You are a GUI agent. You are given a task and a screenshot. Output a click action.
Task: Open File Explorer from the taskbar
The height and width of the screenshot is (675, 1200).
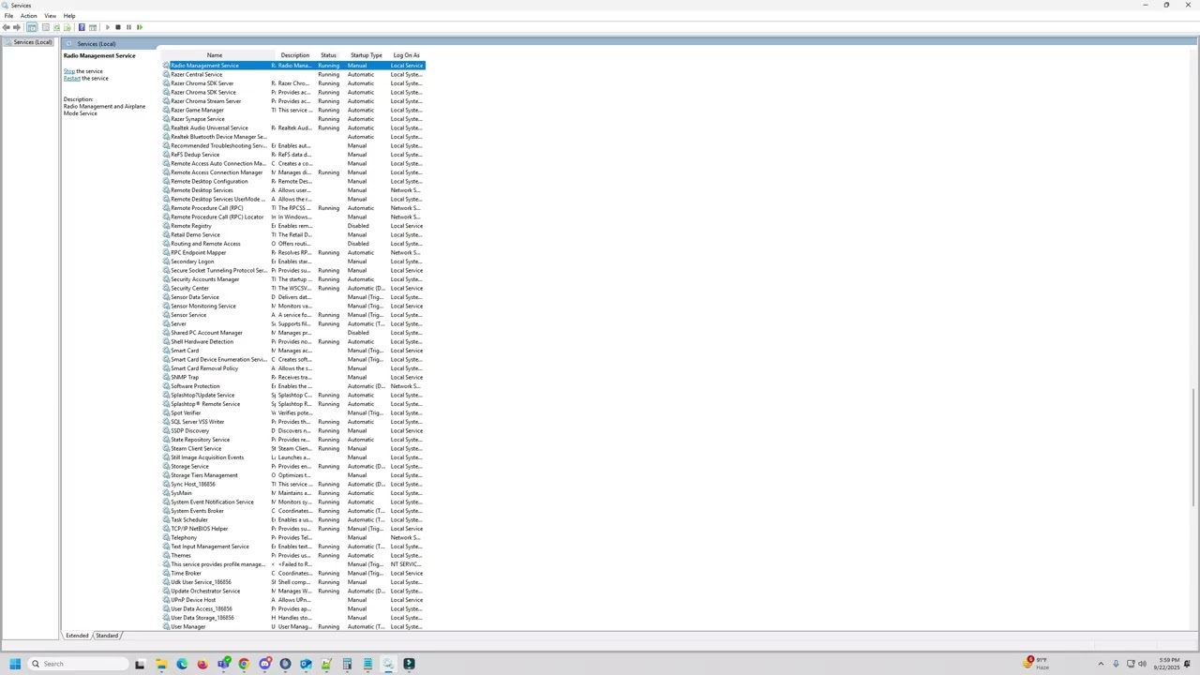pyautogui.click(x=161, y=664)
